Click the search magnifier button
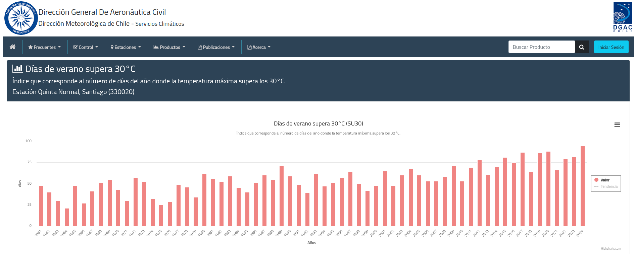 pos(582,47)
